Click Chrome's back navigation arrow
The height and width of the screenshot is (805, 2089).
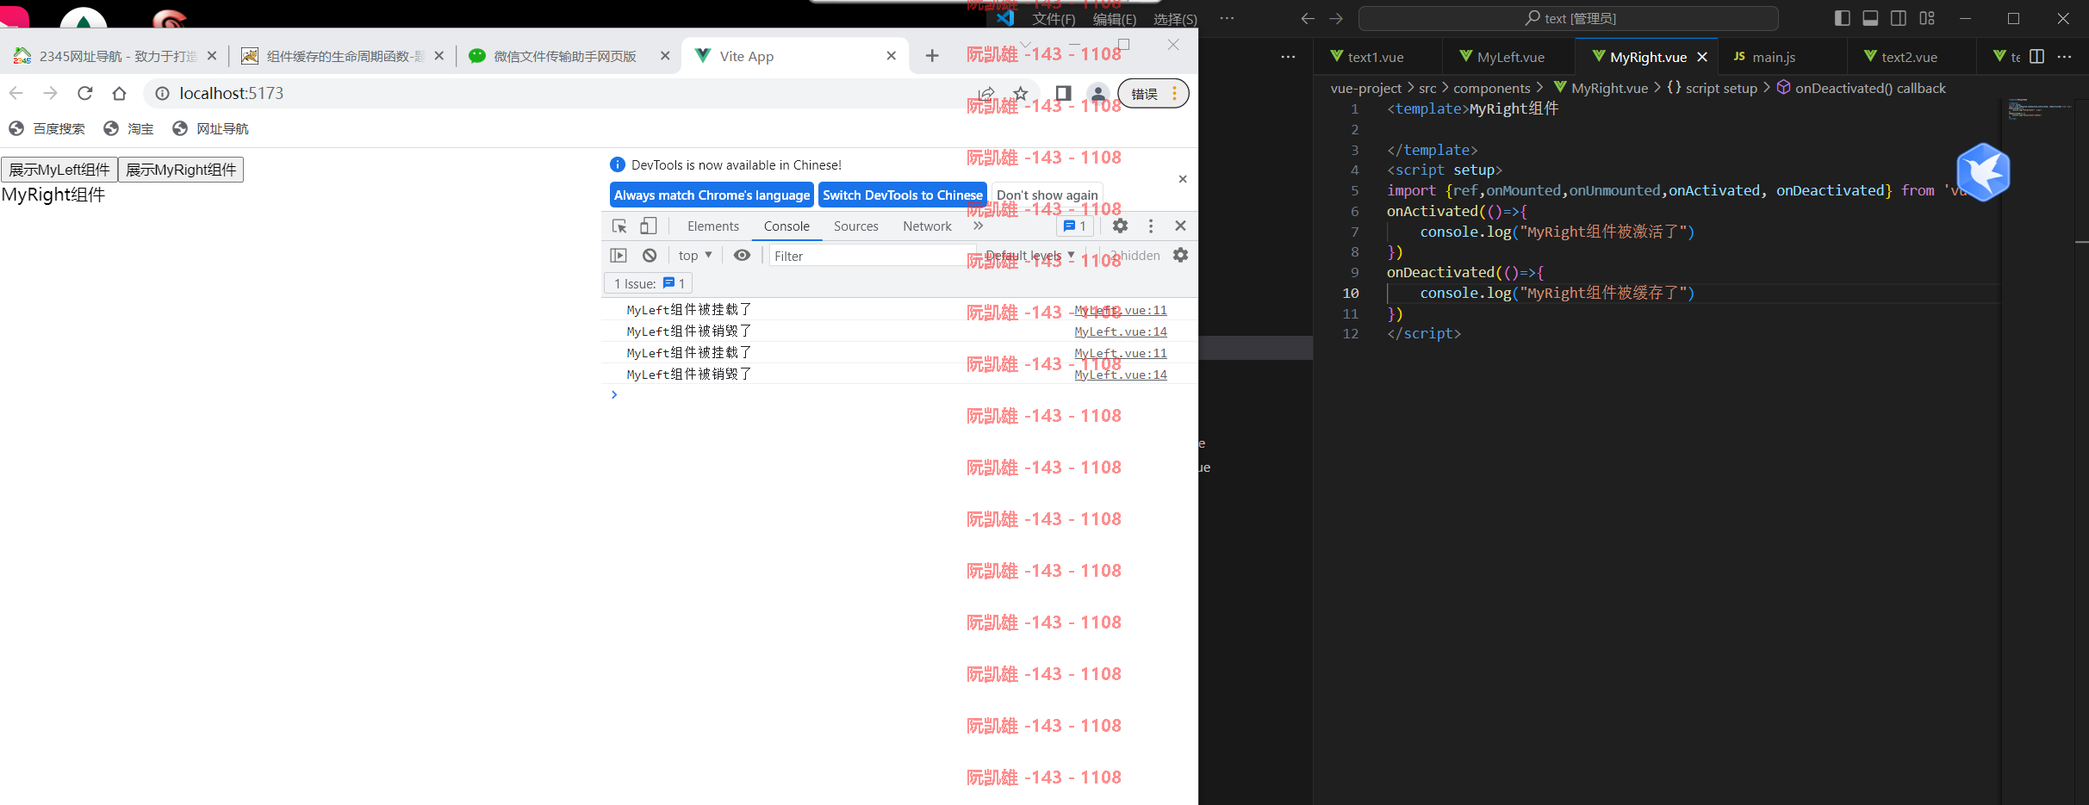pos(16,93)
